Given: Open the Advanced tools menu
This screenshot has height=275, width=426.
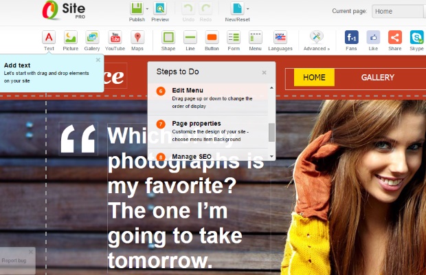Looking at the screenshot, I should [317, 41].
